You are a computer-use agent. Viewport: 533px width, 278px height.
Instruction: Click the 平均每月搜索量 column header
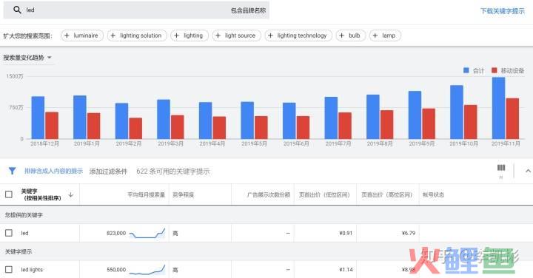[146, 194]
